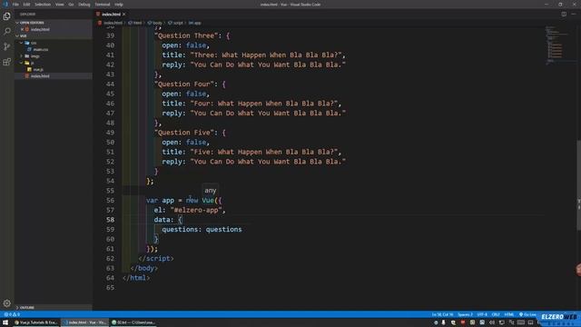
Task: Click CRLF end-of-line status item
Action: 496,314
